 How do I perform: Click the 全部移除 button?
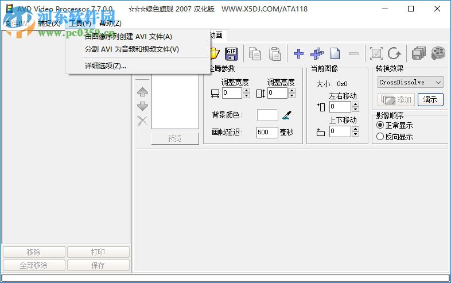pos(34,265)
